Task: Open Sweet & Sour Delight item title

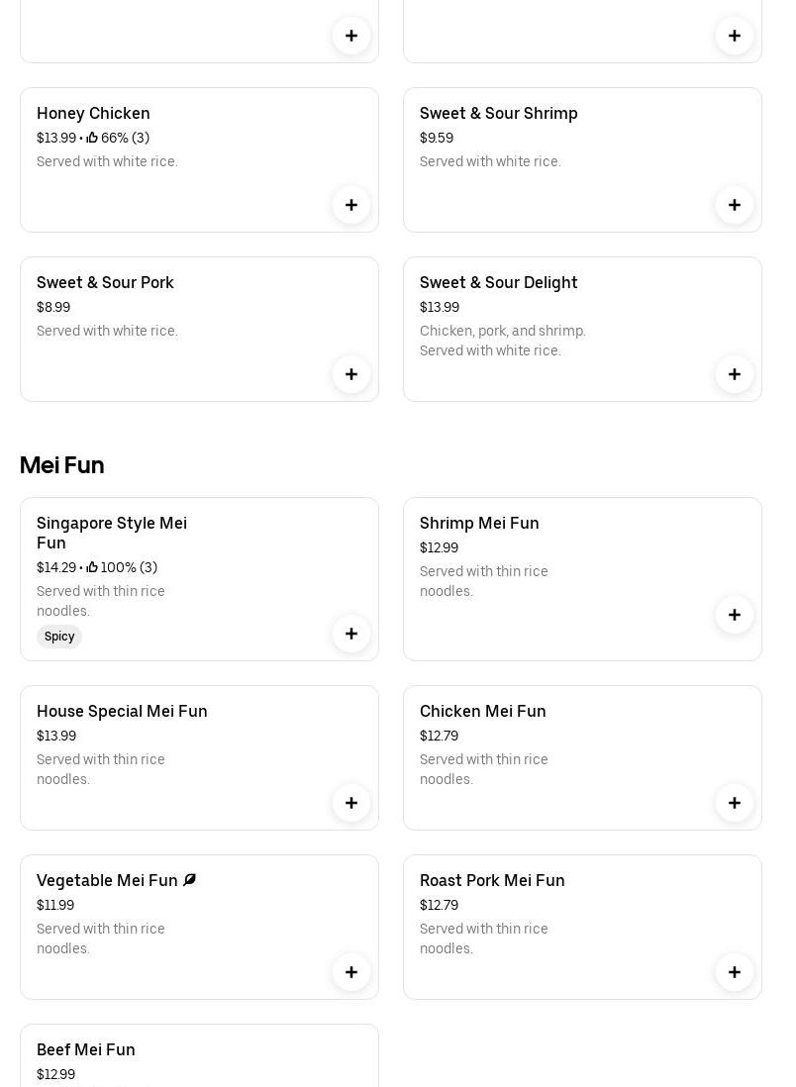Action: (498, 283)
